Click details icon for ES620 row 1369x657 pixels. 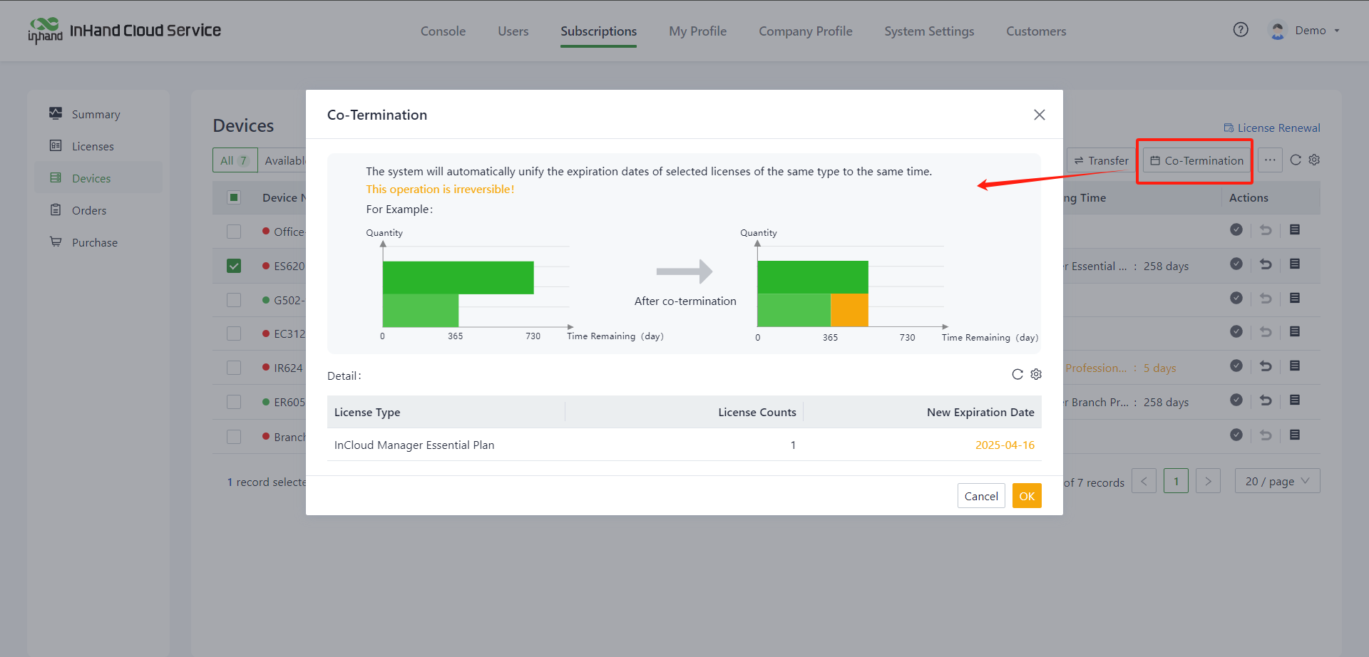(1295, 264)
